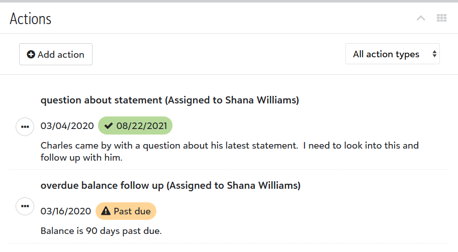Click the Add action button
Image resolution: width=458 pixels, height=252 pixels.
(x=56, y=54)
